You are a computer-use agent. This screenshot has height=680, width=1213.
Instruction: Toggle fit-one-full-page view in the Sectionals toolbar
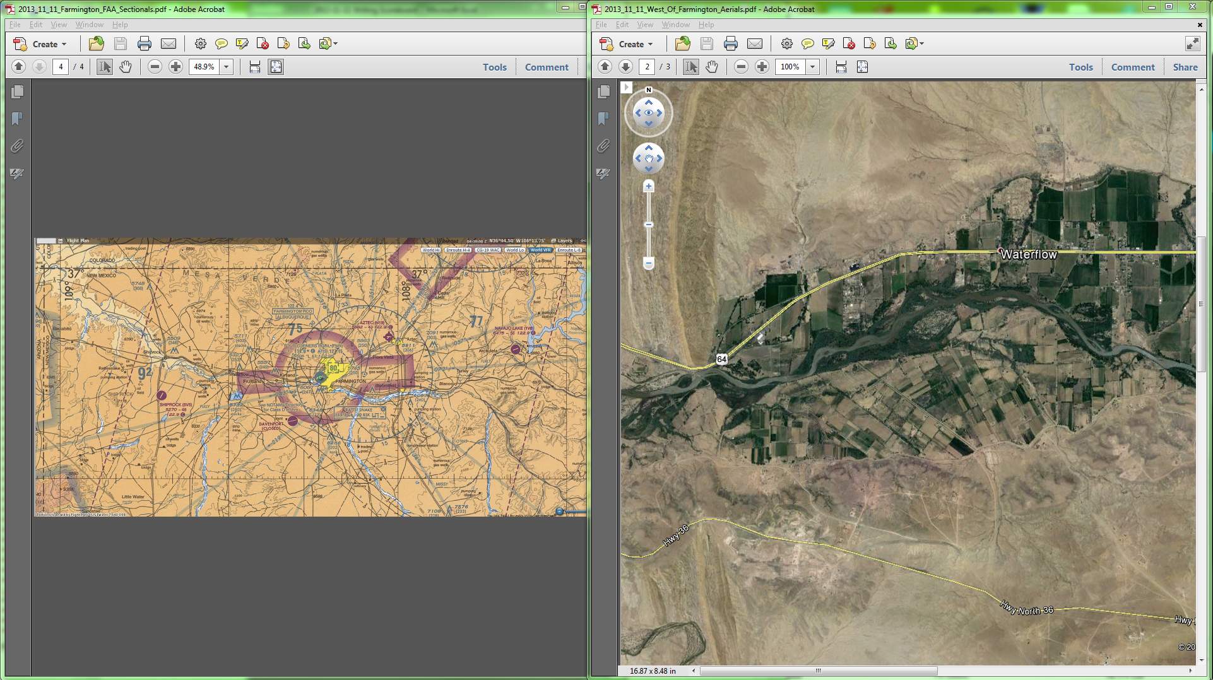tap(276, 67)
